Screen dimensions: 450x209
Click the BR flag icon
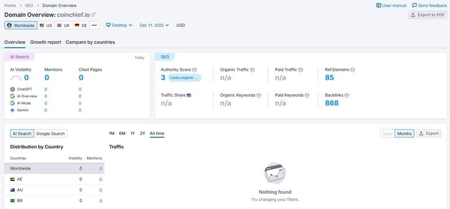(x=12, y=201)
